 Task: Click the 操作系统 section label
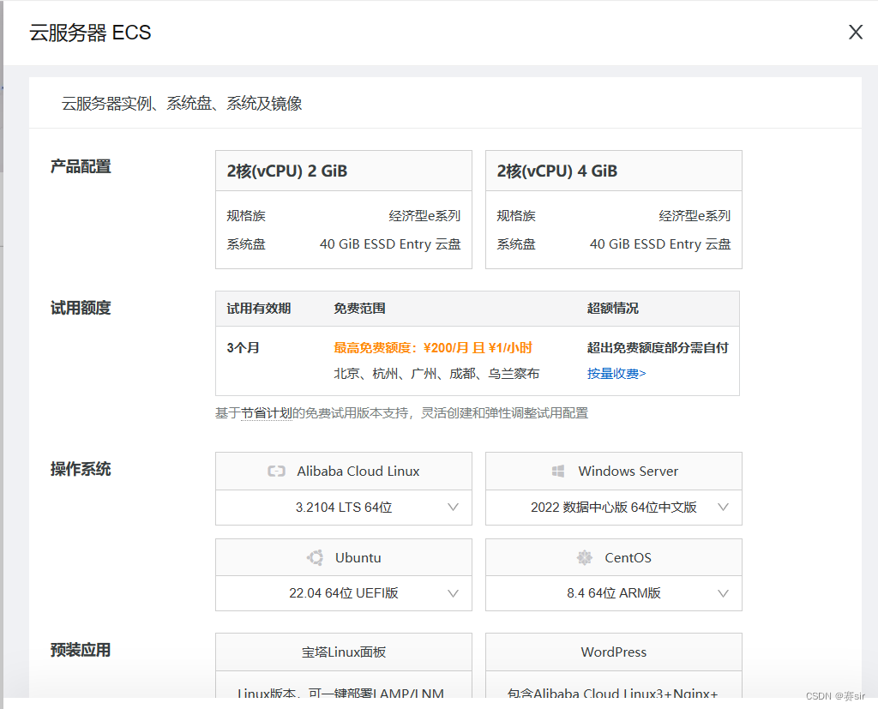coord(81,469)
